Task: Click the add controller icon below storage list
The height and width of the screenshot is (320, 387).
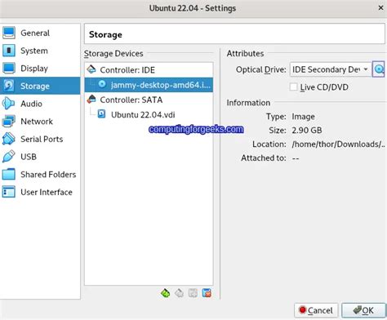Action: click(165, 293)
